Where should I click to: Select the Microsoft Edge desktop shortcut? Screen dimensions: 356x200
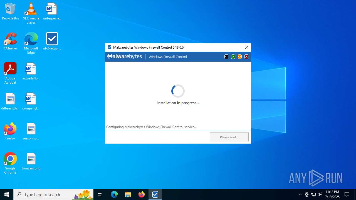(31, 43)
